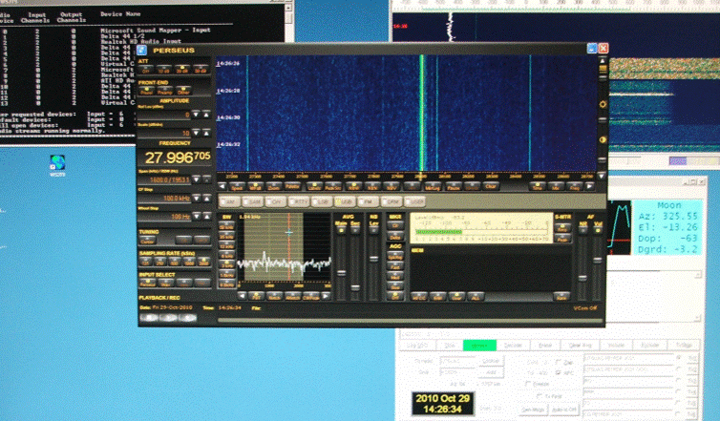Click the Notch button
720x421 pixels.
pyautogui.click(x=274, y=296)
